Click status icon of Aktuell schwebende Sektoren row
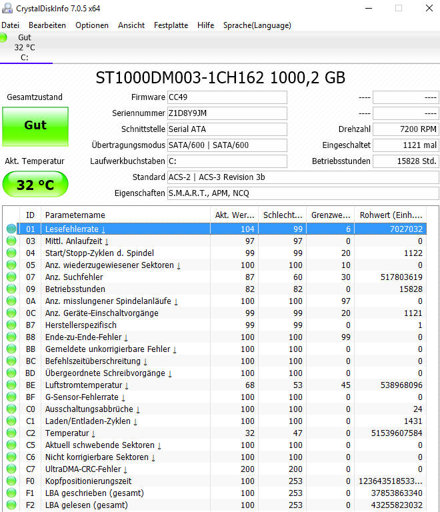 (11, 445)
